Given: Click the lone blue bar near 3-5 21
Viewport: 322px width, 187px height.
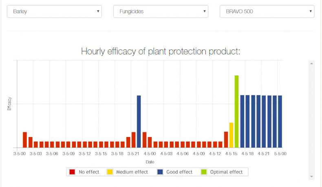Looking at the screenshot, I should coord(139,121).
